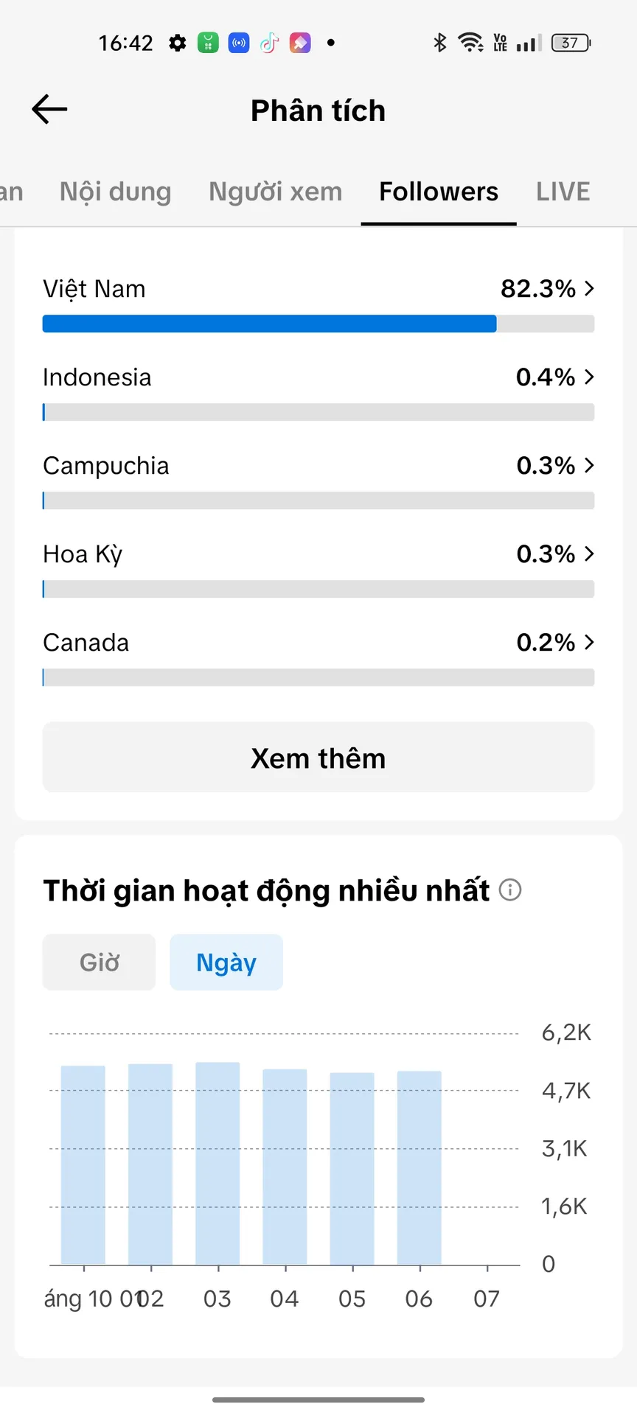
Task: Open Campuchia country details row
Action: 318,480
